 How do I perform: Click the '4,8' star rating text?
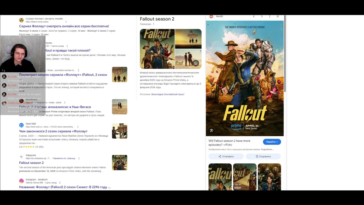(21, 147)
